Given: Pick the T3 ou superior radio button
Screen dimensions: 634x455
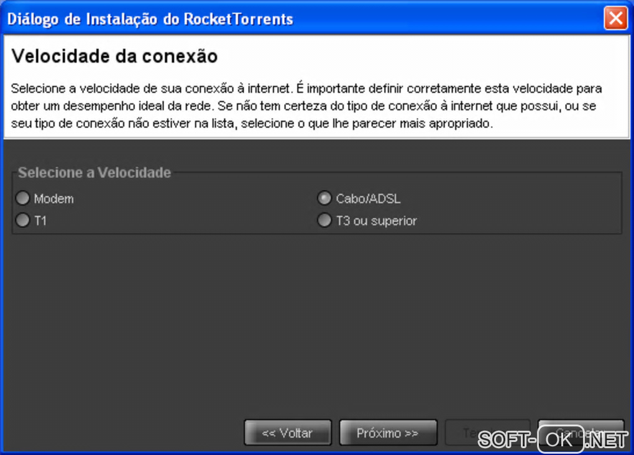Looking at the screenshot, I should 324,221.
